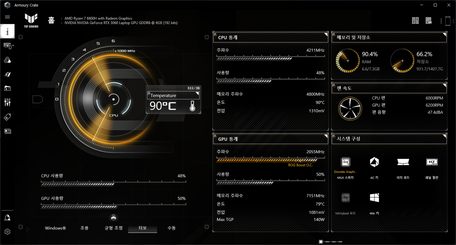Viewport: 456px width, 245px height.
Task: Toggle the 터치 패드 setting
Action: (403, 162)
